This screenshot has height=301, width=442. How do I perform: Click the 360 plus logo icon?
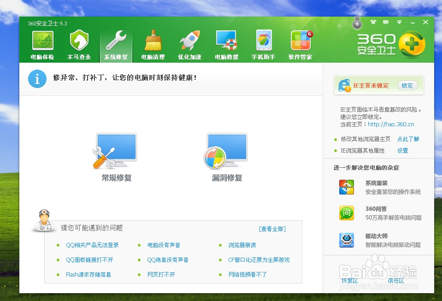[412, 45]
